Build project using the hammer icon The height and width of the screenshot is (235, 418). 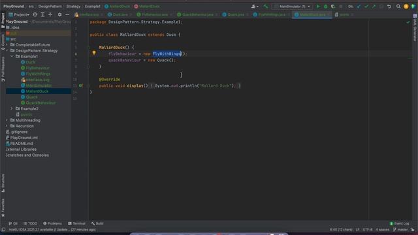(x=266, y=7)
